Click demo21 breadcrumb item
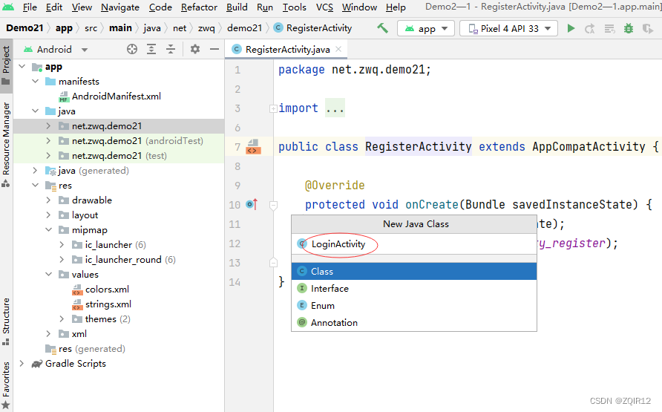 (x=244, y=28)
